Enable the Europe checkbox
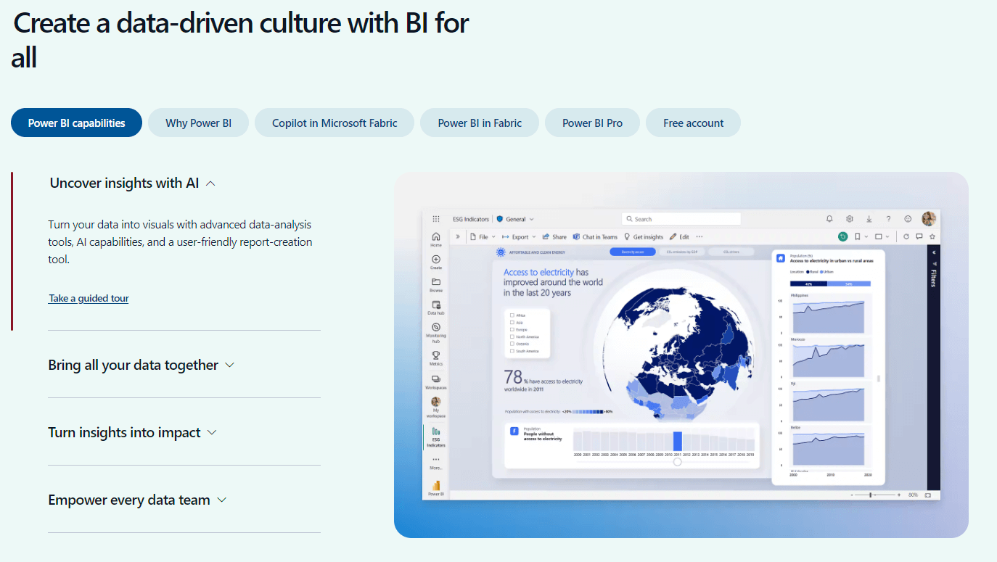The height and width of the screenshot is (562, 997). tap(512, 329)
